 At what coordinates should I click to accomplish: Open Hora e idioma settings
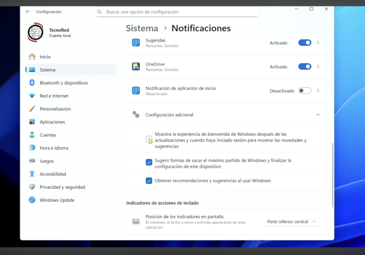pos(71,148)
